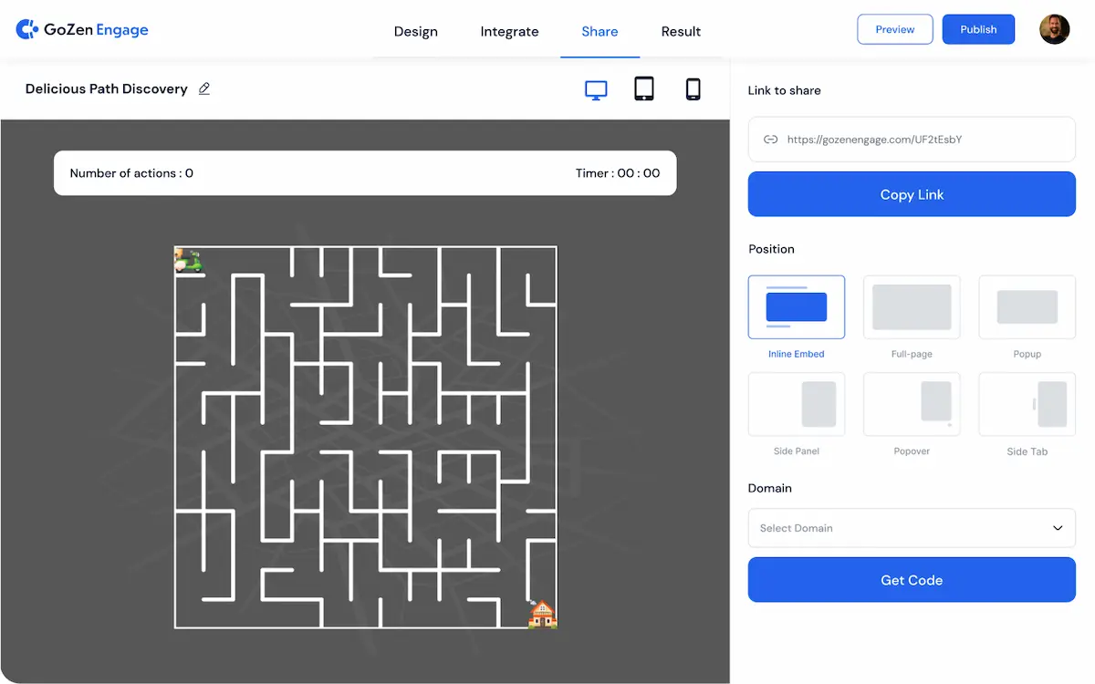Go to the Result tab
Viewport: 1095px width, 684px height.
tap(681, 31)
